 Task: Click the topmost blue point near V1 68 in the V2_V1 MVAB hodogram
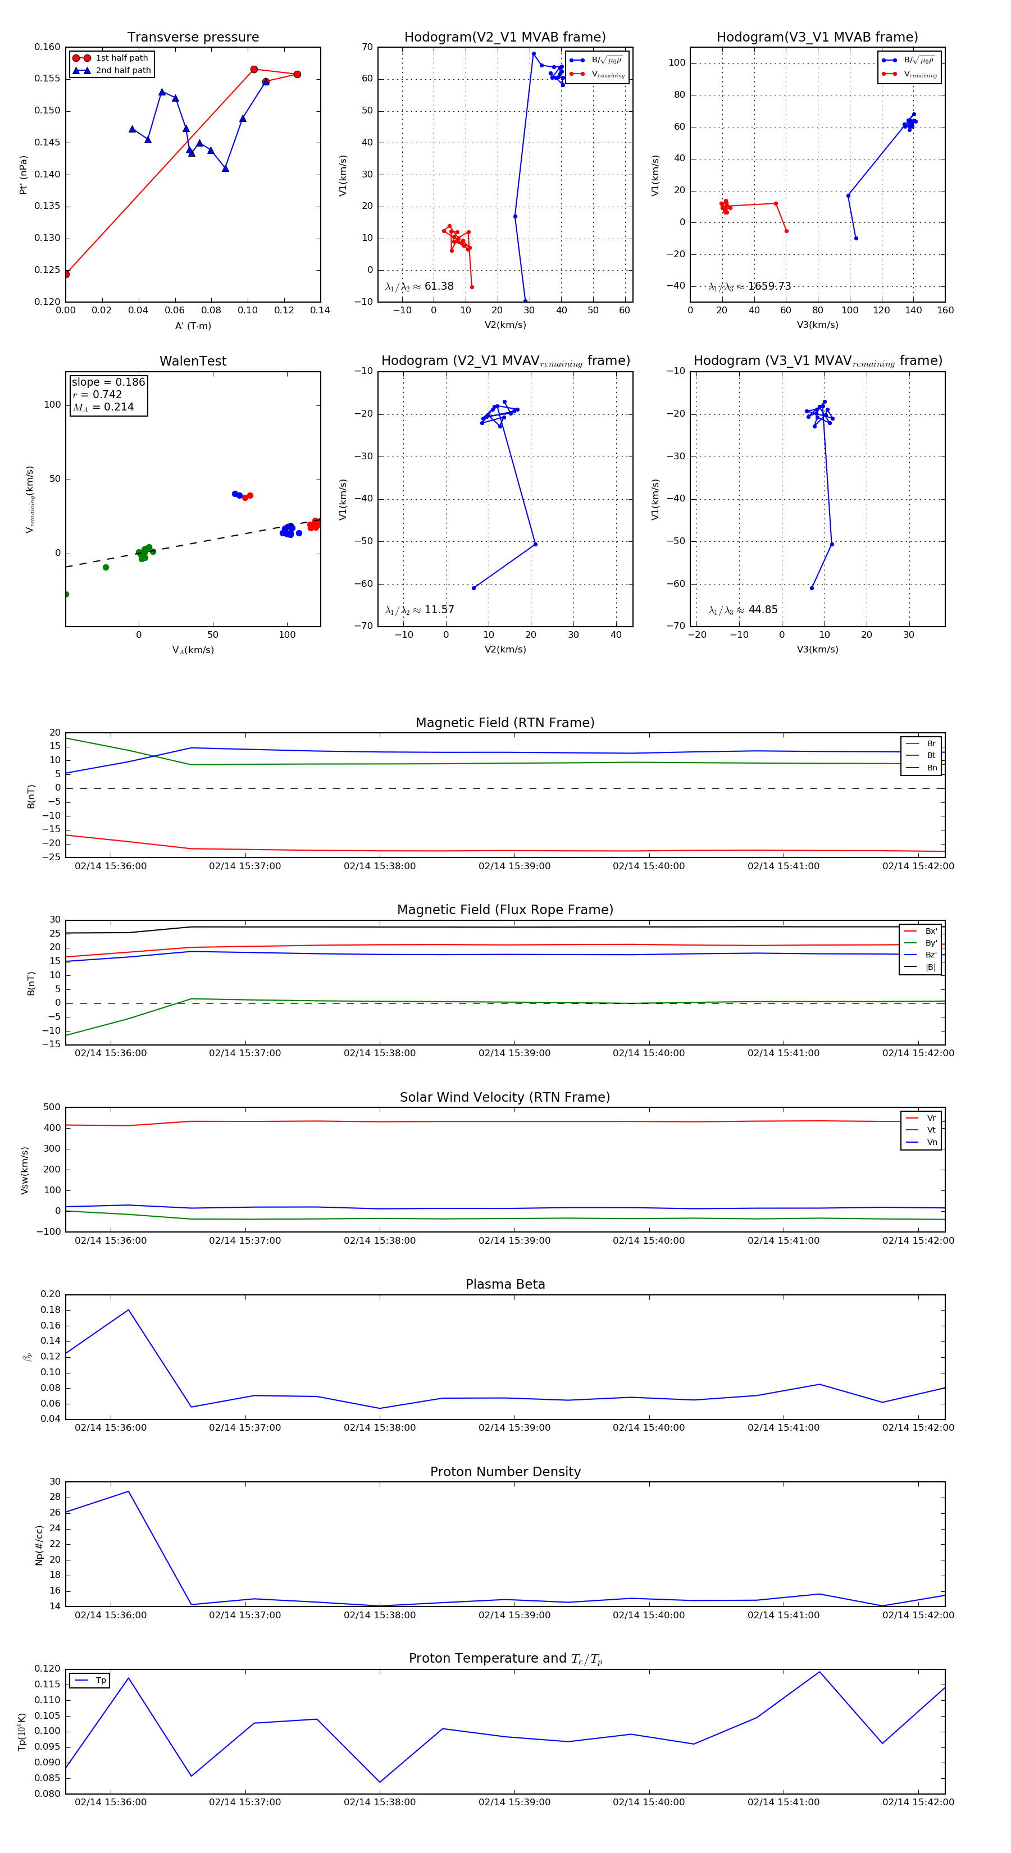coord(533,54)
